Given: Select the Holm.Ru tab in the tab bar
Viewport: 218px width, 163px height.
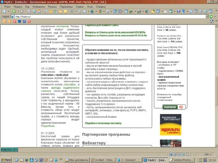Looking at the screenshot, I should tap(9, 150).
